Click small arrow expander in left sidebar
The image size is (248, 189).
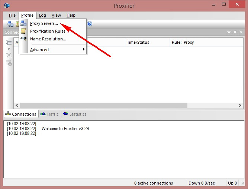(9, 49)
